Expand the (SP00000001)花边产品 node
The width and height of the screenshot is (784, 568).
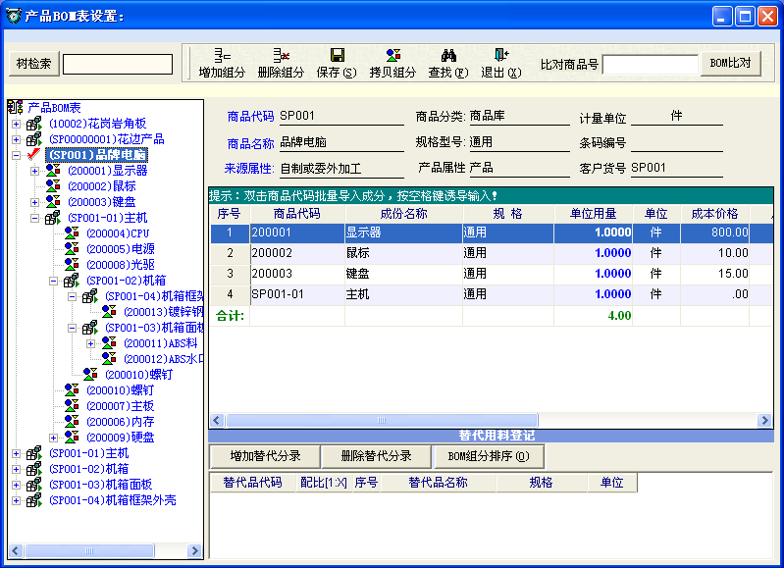tap(16, 139)
